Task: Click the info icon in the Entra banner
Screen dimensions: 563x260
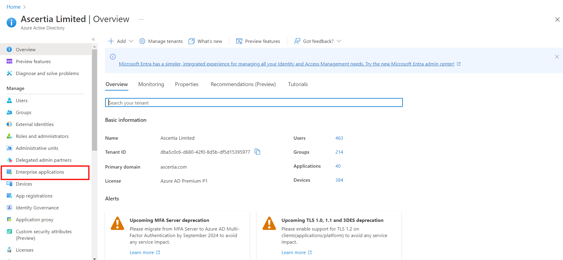Action: tap(113, 57)
